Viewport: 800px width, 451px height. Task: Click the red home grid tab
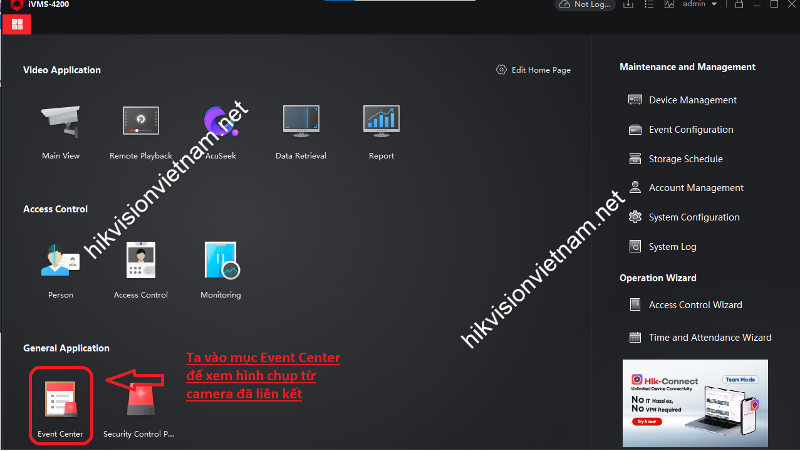(17, 24)
